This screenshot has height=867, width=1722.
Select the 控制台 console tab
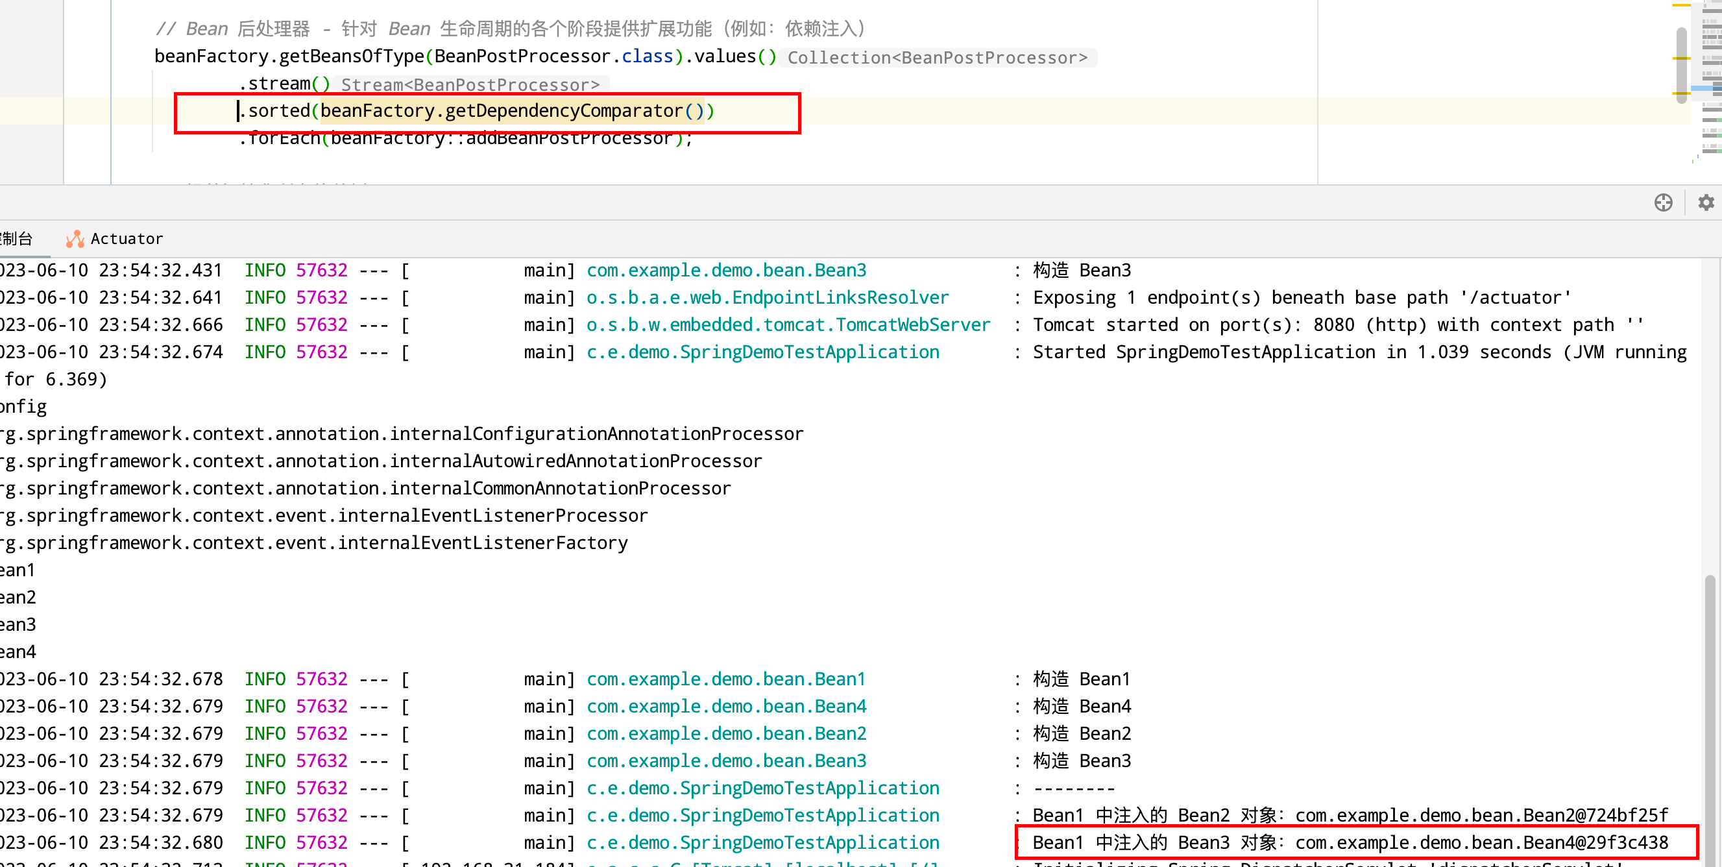click(x=16, y=239)
